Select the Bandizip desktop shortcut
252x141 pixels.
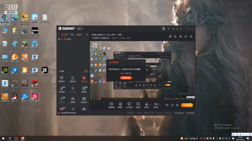click(15, 71)
